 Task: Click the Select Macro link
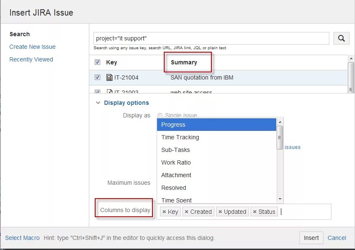click(x=22, y=238)
